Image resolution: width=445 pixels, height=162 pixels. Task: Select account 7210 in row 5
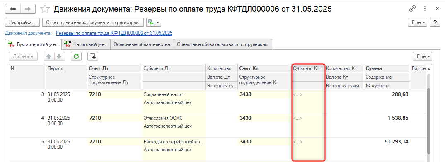point(114,142)
